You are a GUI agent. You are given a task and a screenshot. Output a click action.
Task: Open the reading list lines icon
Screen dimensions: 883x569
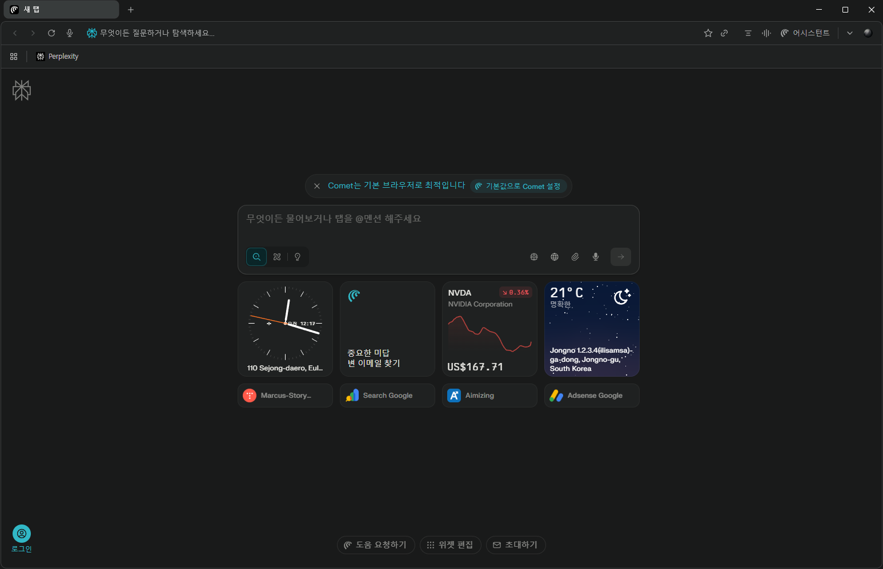point(748,33)
